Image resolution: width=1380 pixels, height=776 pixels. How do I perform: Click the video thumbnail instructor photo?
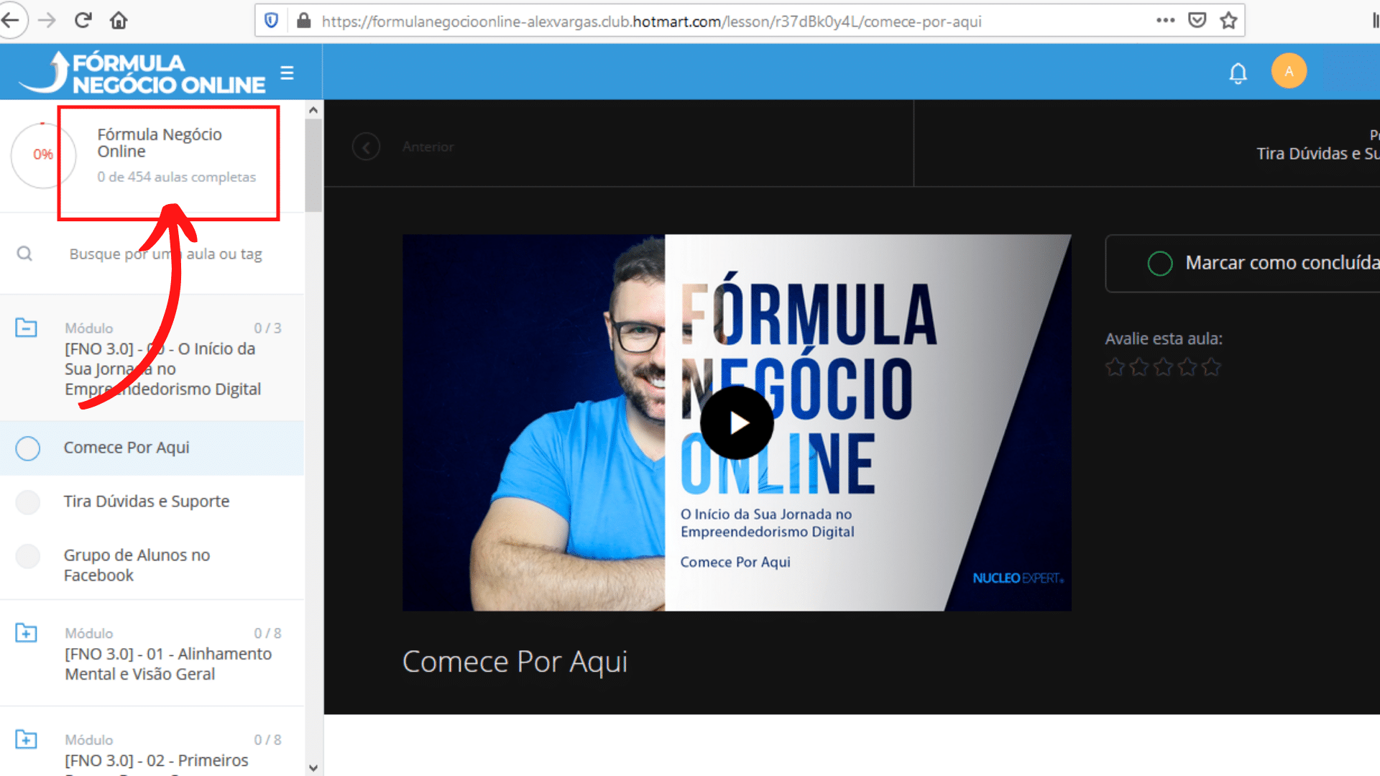tap(533, 422)
